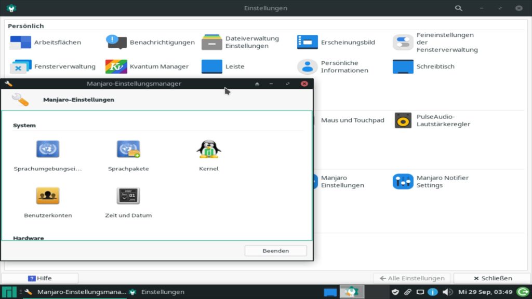Screen dimensions: 532x299
Task: Click the Hilfe button
Action: pos(39,278)
